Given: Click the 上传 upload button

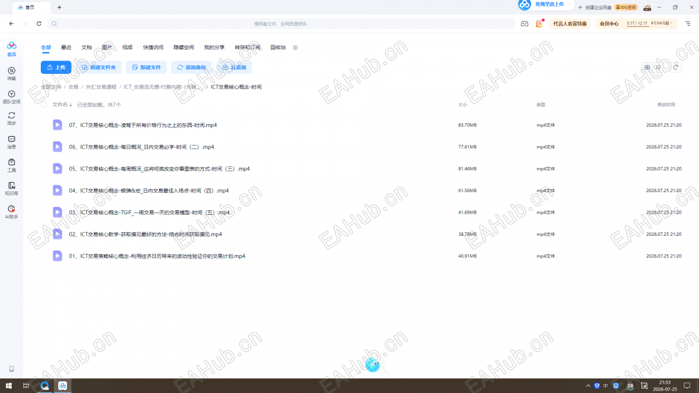Looking at the screenshot, I should pos(56,68).
